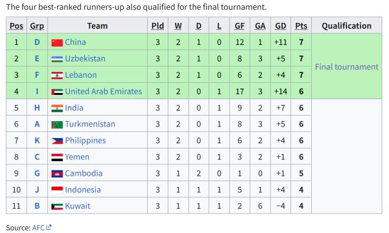Click the Grp column header
This screenshot has height=233, width=389.
coord(37,26)
